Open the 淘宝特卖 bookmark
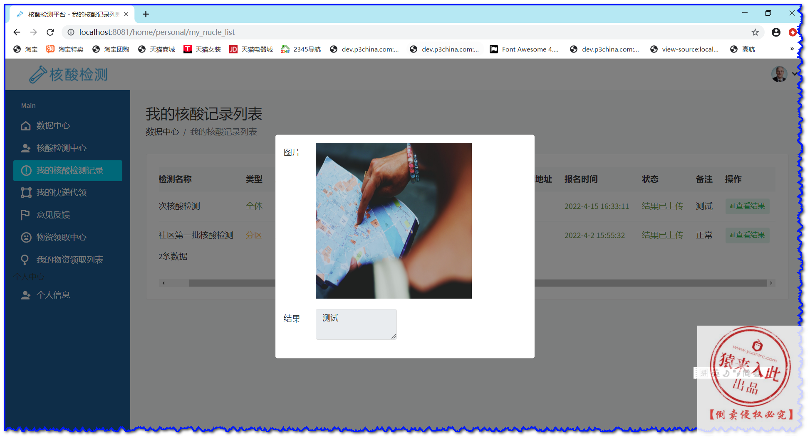 64,49
